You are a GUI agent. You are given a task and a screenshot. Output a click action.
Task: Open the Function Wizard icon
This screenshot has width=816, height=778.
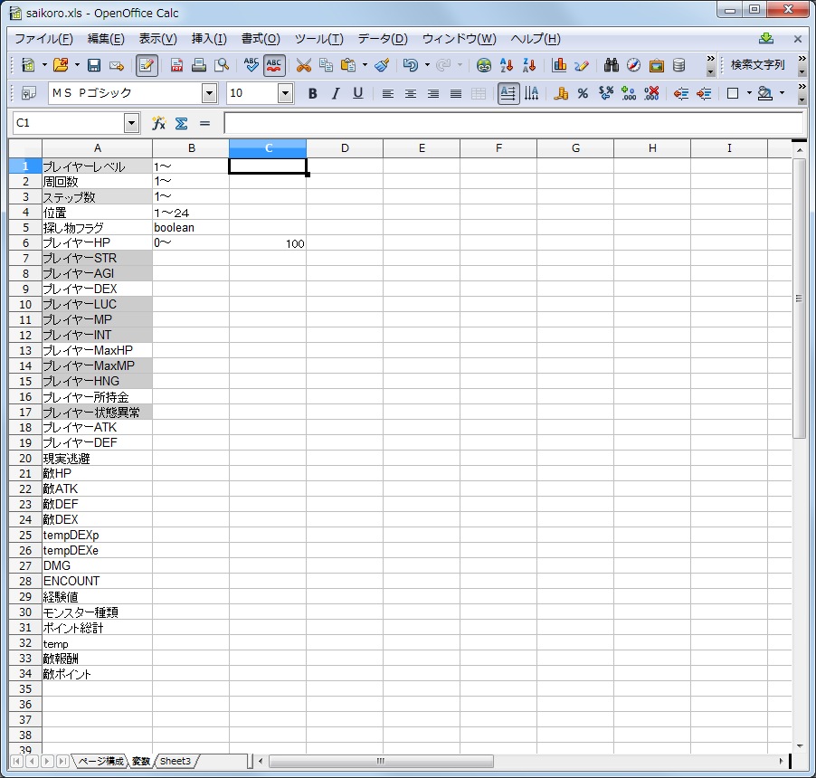pos(158,123)
